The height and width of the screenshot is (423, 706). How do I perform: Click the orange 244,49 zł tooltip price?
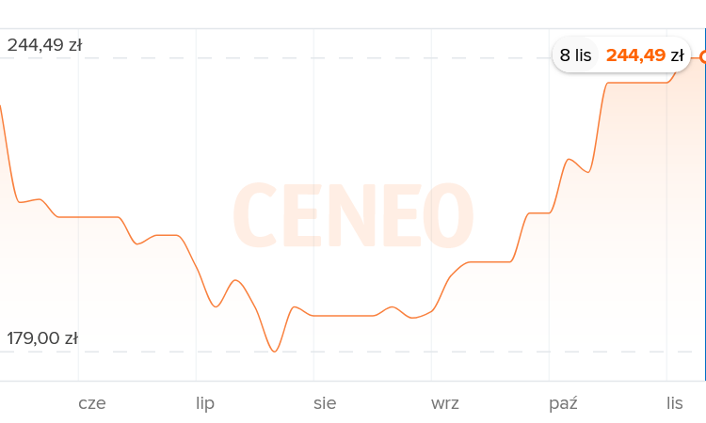[x=645, y=55]
